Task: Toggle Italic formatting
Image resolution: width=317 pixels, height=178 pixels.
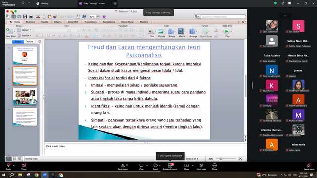Action: point(43,36)
